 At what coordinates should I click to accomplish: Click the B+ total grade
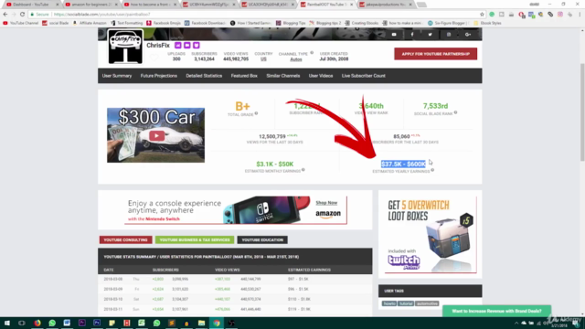(242, 106)
